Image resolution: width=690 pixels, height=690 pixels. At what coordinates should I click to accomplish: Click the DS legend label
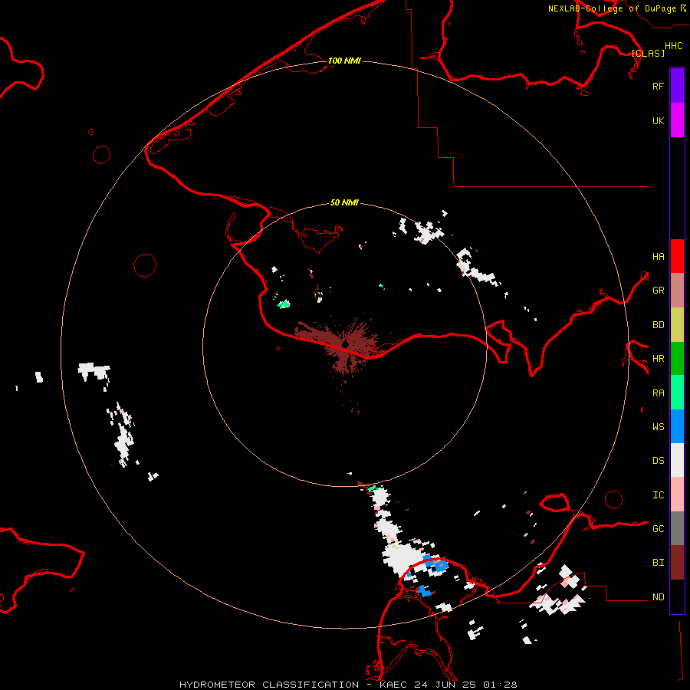658,460
